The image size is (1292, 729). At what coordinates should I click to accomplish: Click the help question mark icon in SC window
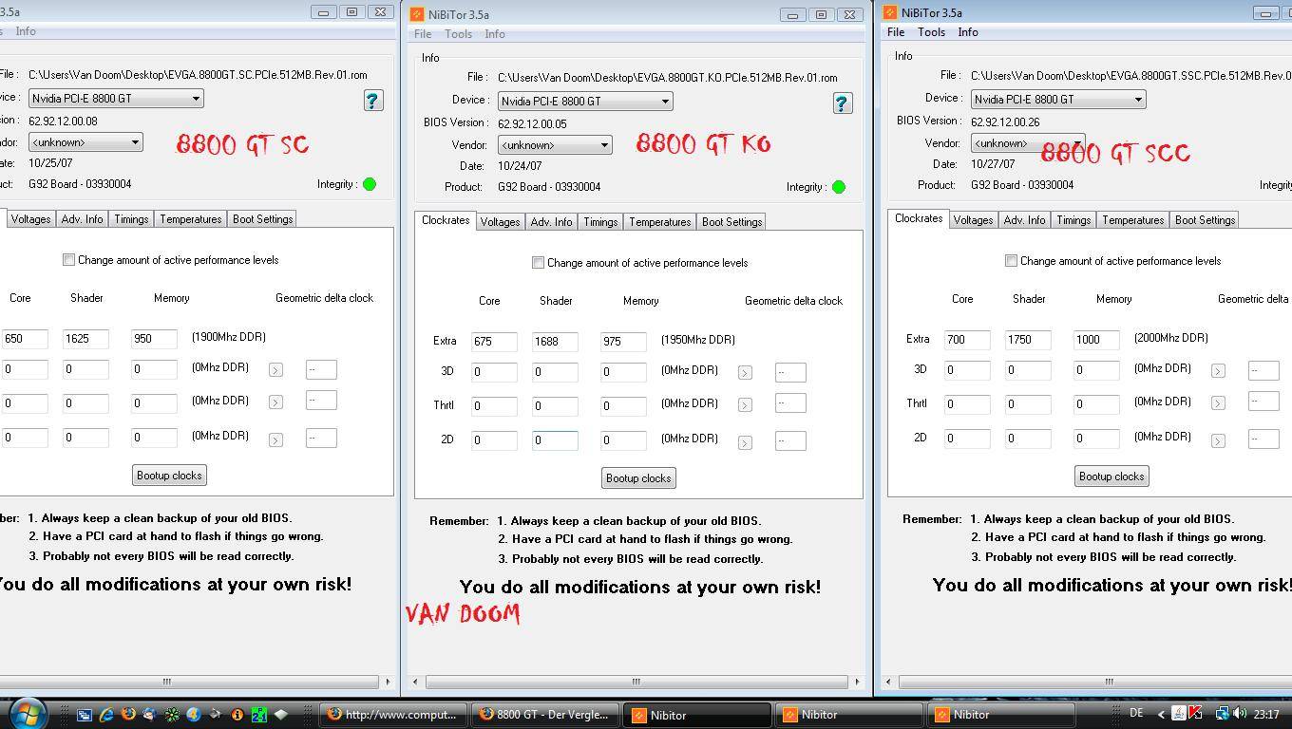pyautogui.click(x=372, y=100)
